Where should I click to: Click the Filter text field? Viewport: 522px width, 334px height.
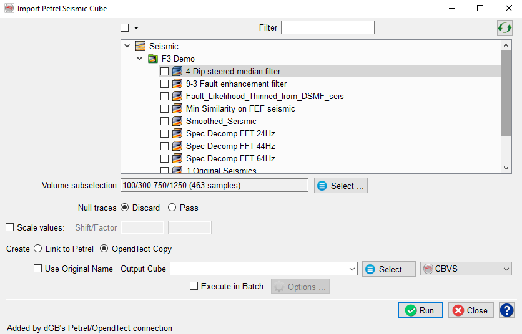click(327, 27)
